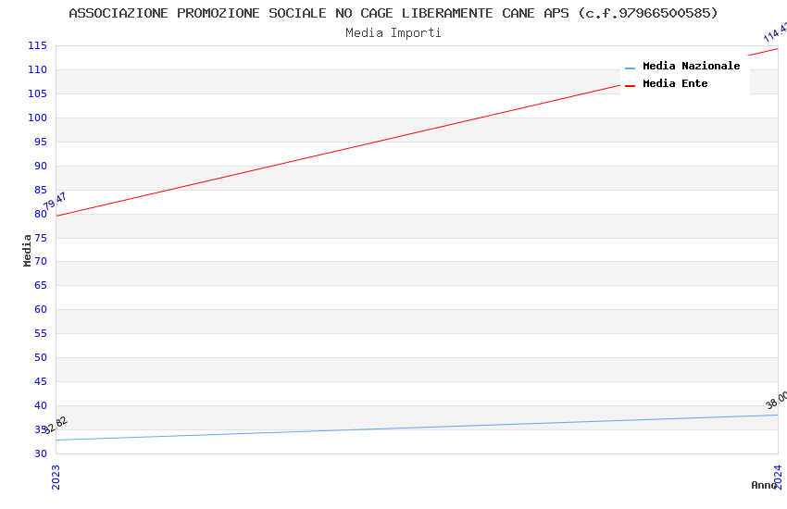The width and height of the screenshot is (787, 509).
Task: Click y-axis tick 40
Action: (x=41, y=405)
